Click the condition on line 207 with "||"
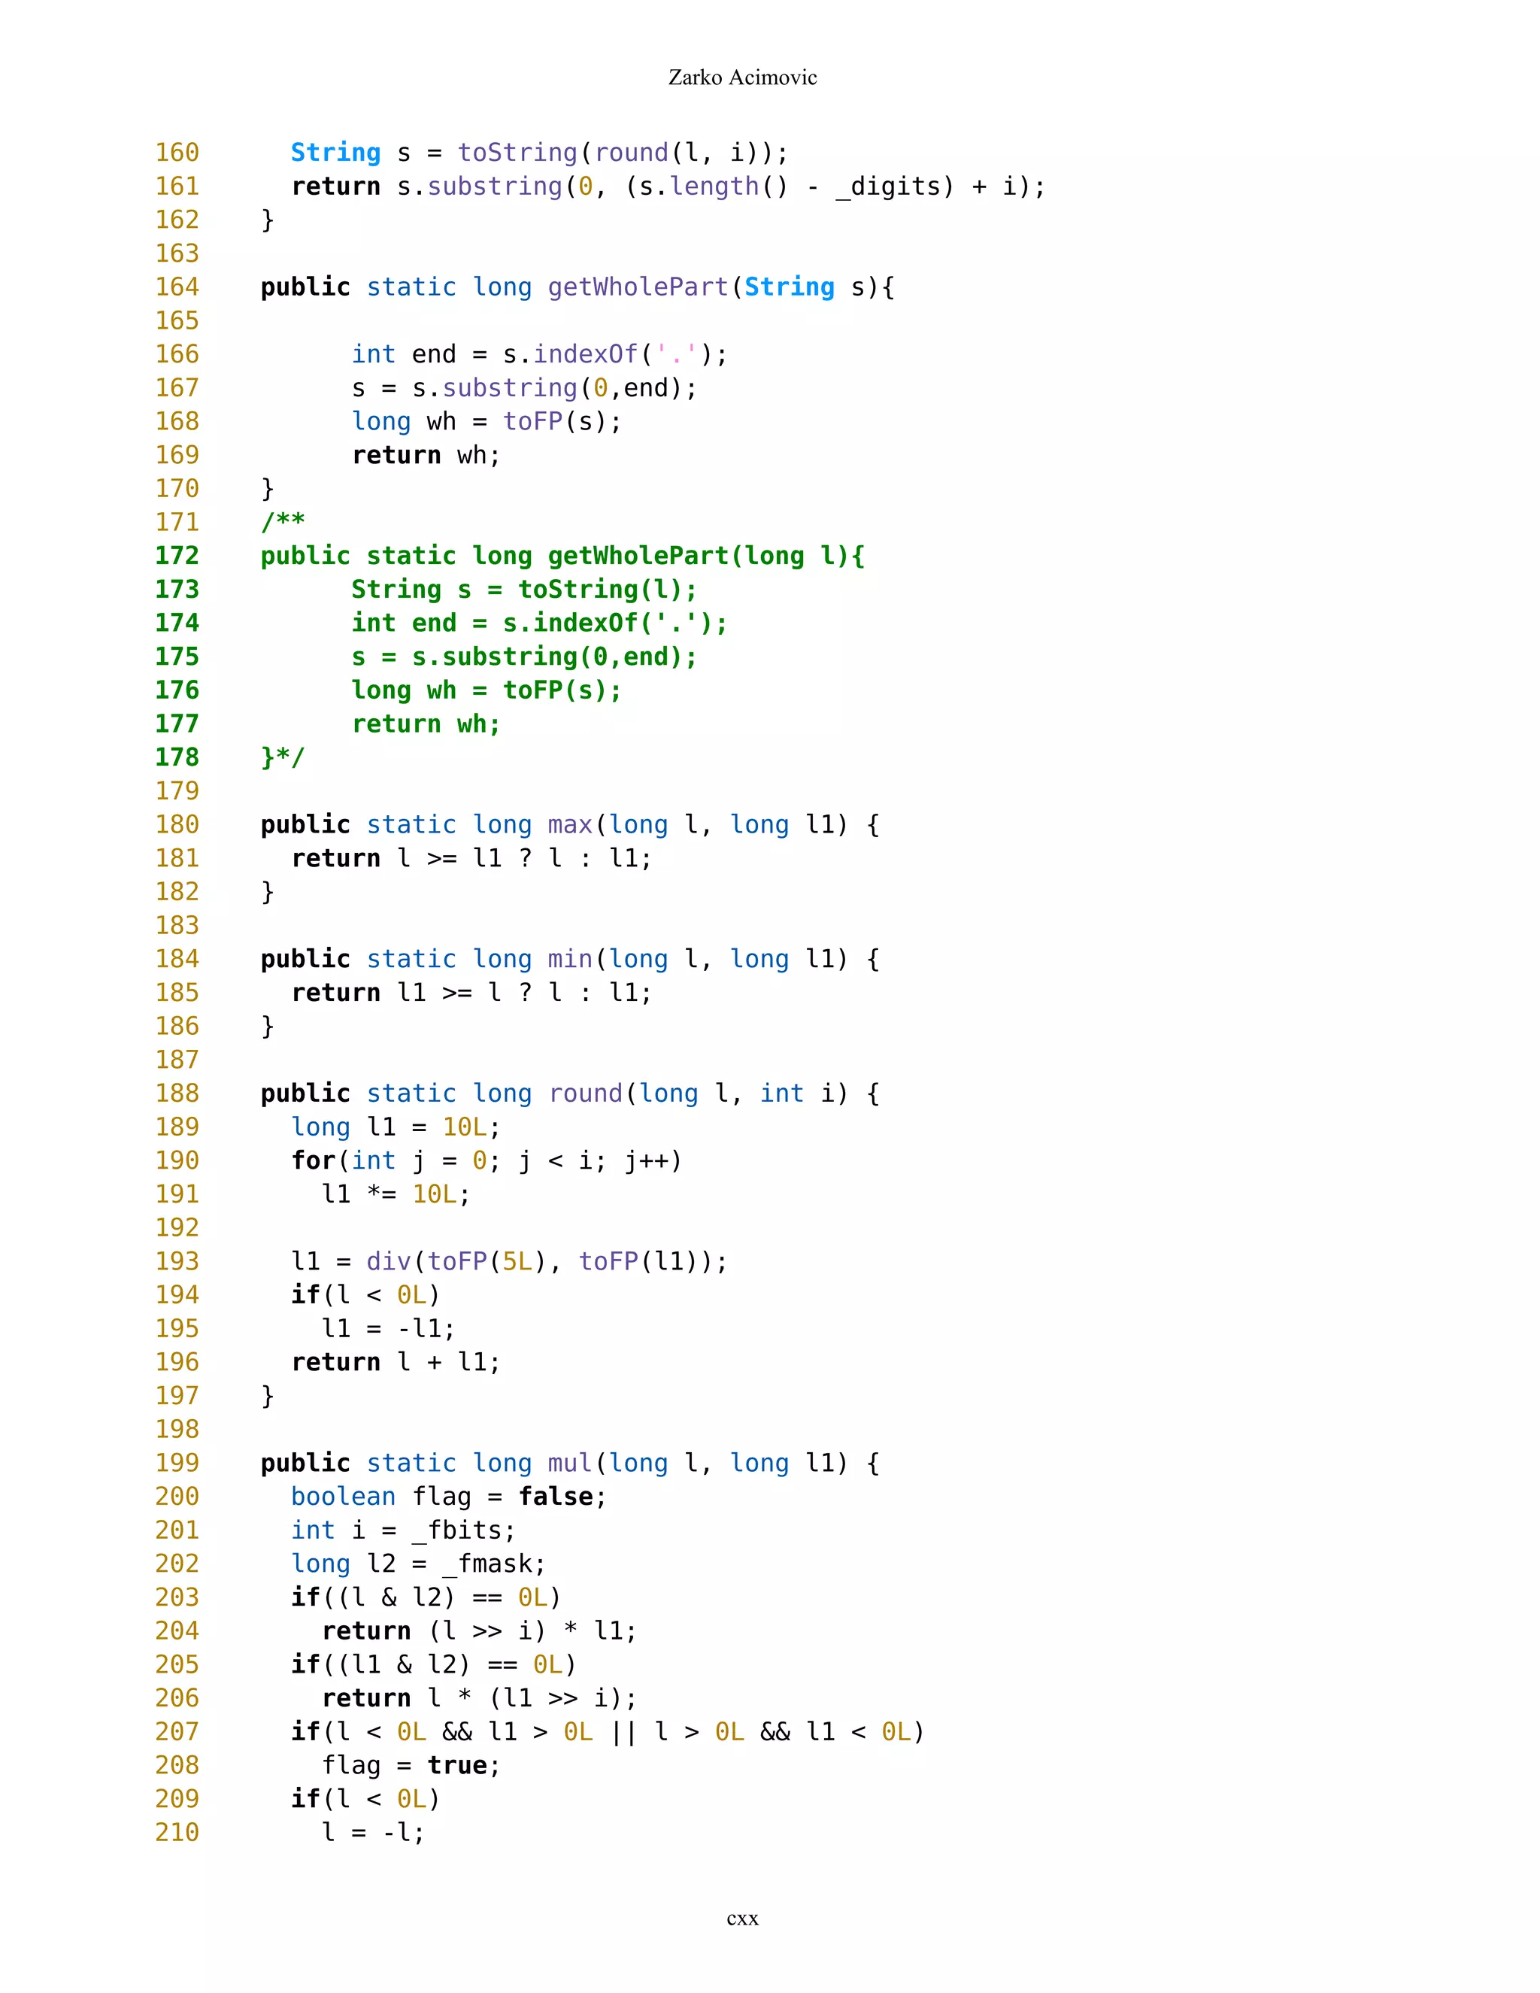The height and width of the screenshot is (1993, 1540). [x=608, y=1732]
